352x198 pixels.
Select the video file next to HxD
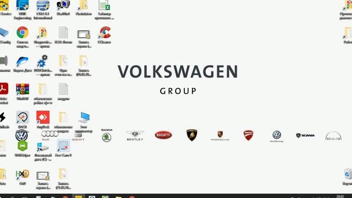point(43,176)
